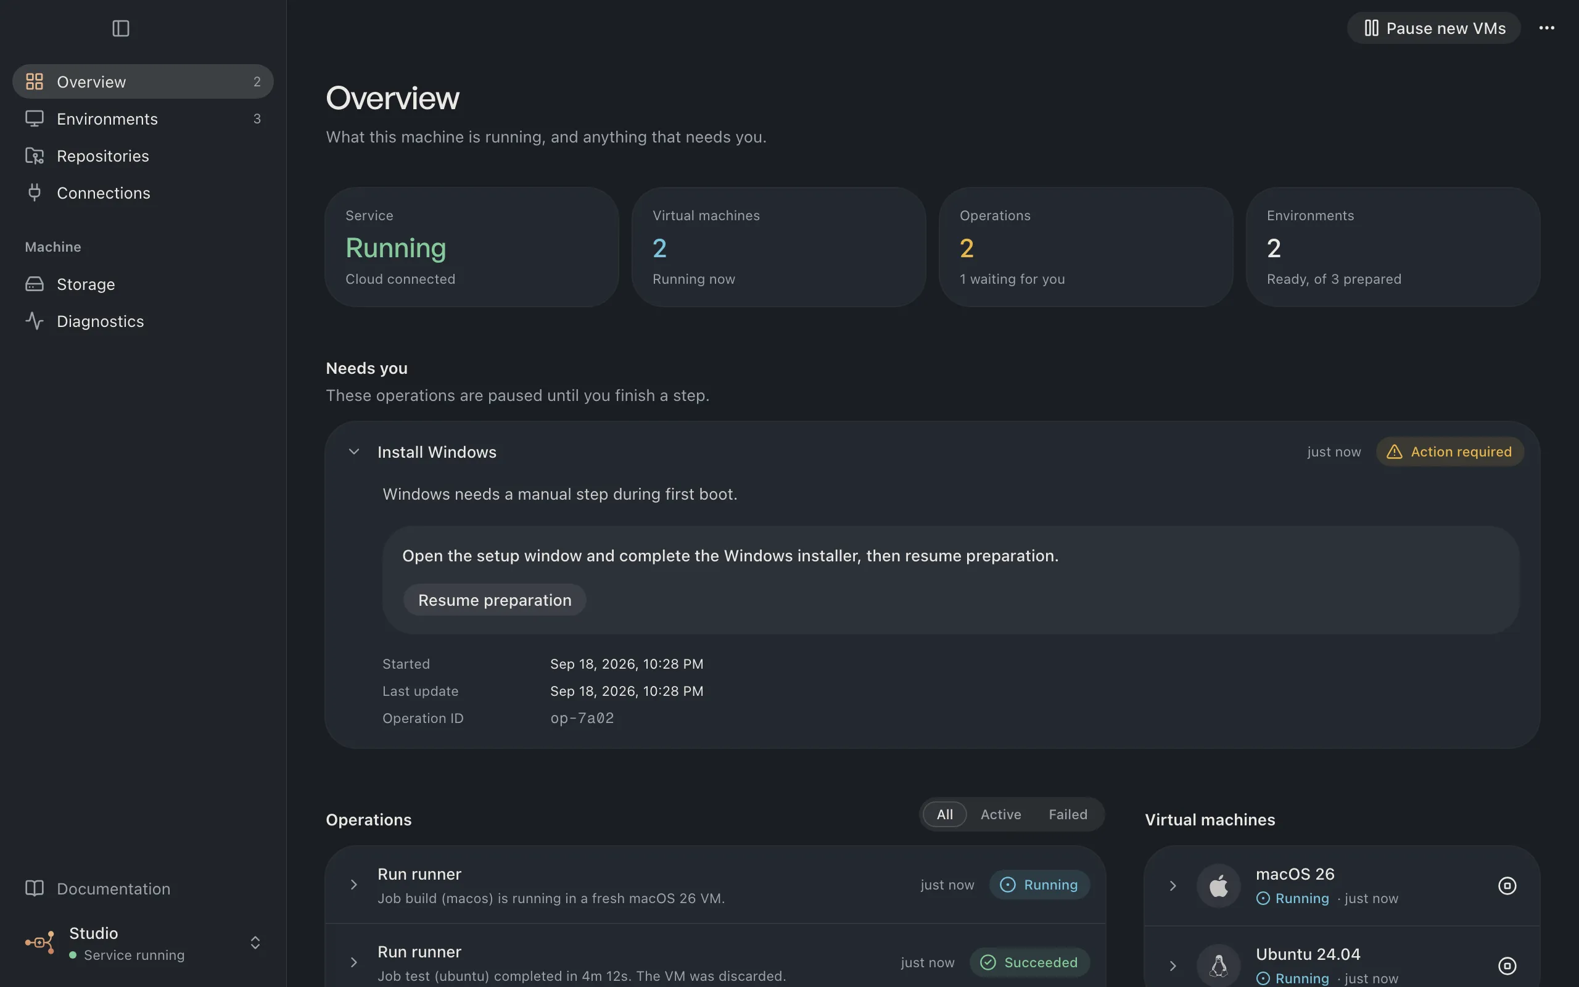Click the Storage drive icon
Image resolution: width=1579 pixels, height=987 pixels.
pyautogui.click(x=35, y=284)
